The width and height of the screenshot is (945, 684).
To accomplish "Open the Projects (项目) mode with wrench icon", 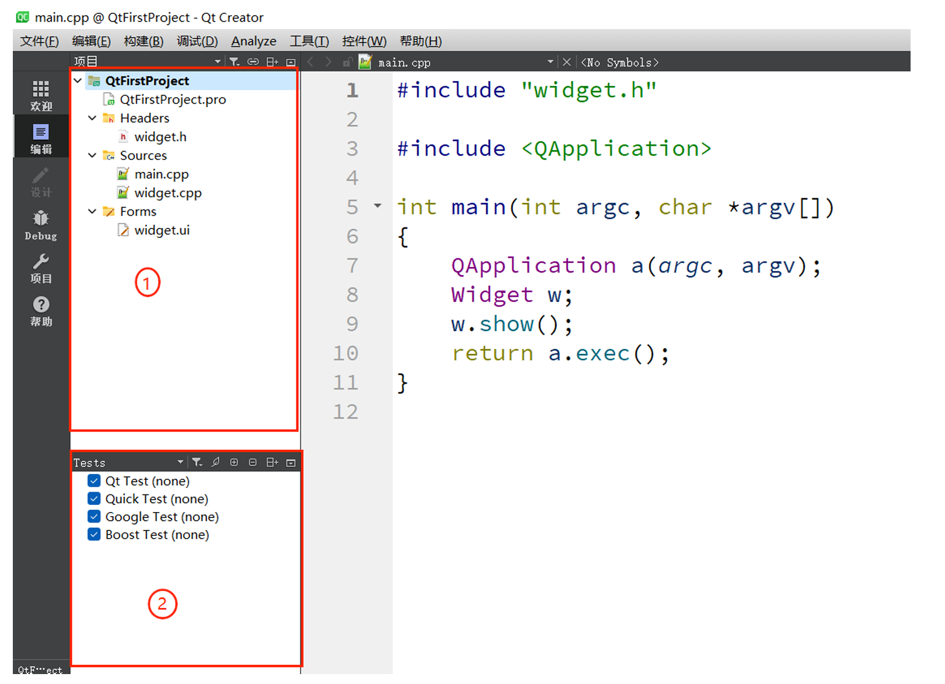I will coord(41,268).
